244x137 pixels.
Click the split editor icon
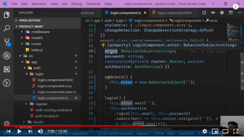coord(231,13)
